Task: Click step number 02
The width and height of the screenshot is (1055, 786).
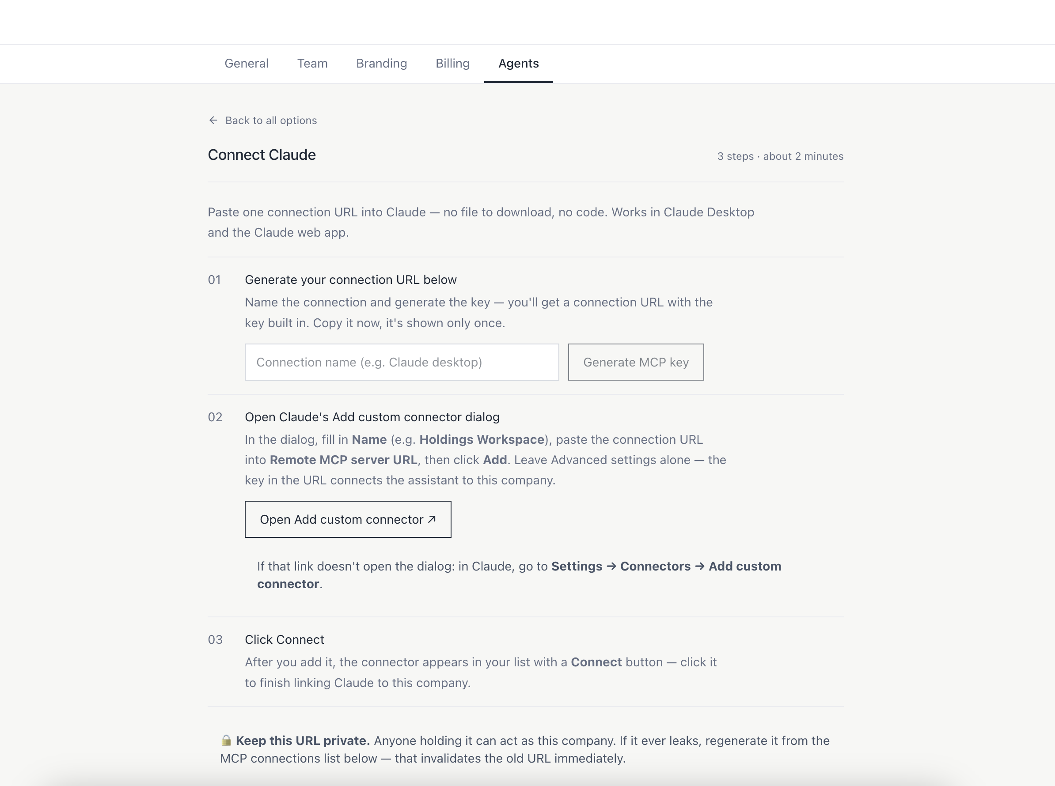Action: [215, 417]
